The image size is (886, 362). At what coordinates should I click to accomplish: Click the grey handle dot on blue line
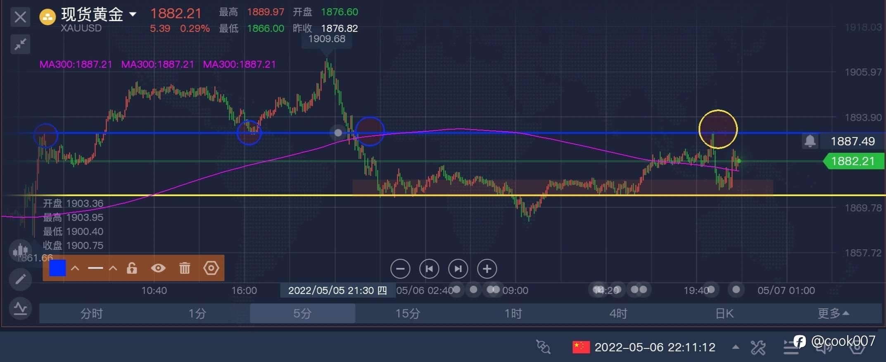click(x=338, y=132)
